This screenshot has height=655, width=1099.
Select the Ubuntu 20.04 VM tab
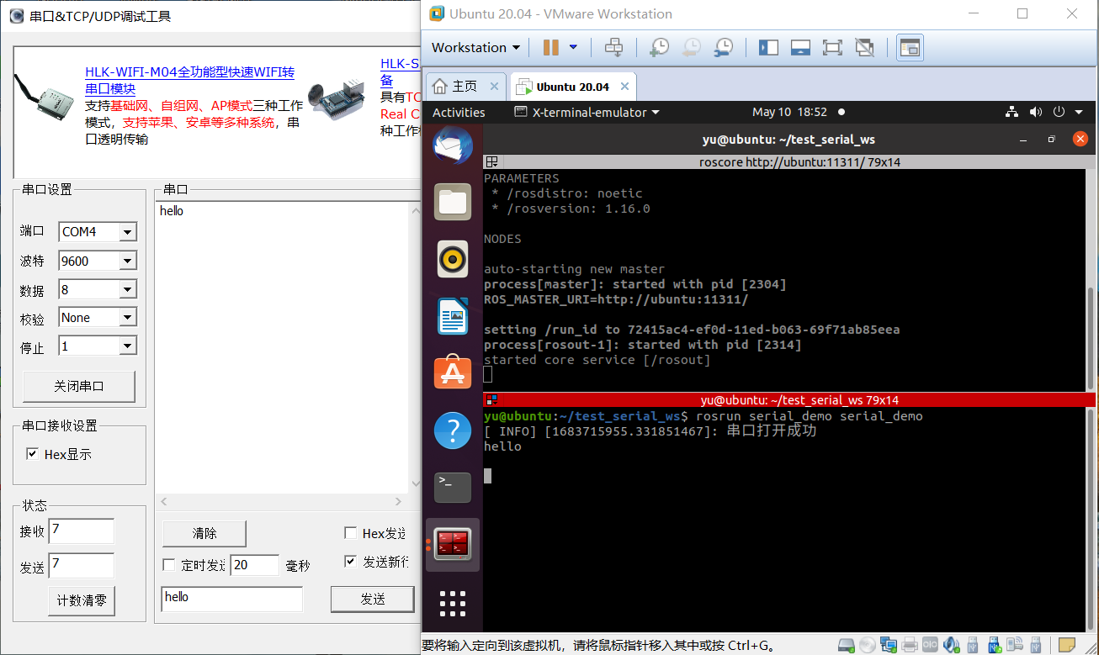pyautogui.click(x=572, y=87)
